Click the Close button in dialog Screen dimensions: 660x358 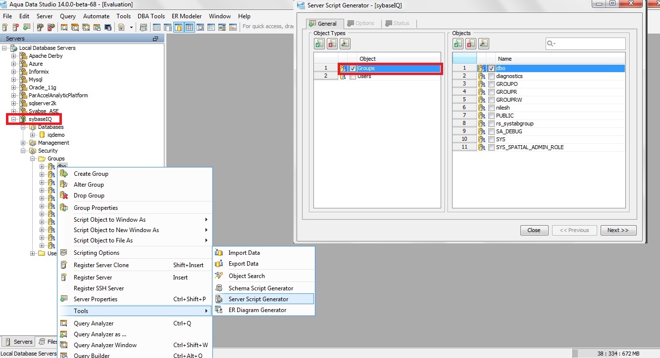[534, 230]
